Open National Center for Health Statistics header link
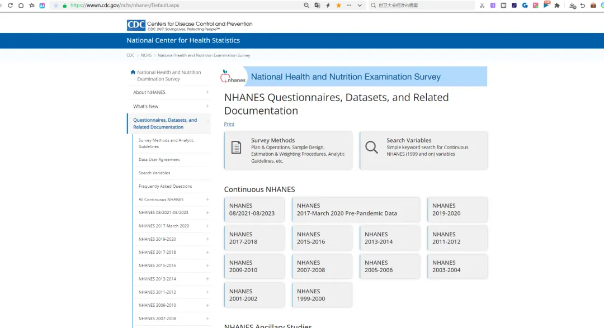The image size is (604, 328). 183,40
